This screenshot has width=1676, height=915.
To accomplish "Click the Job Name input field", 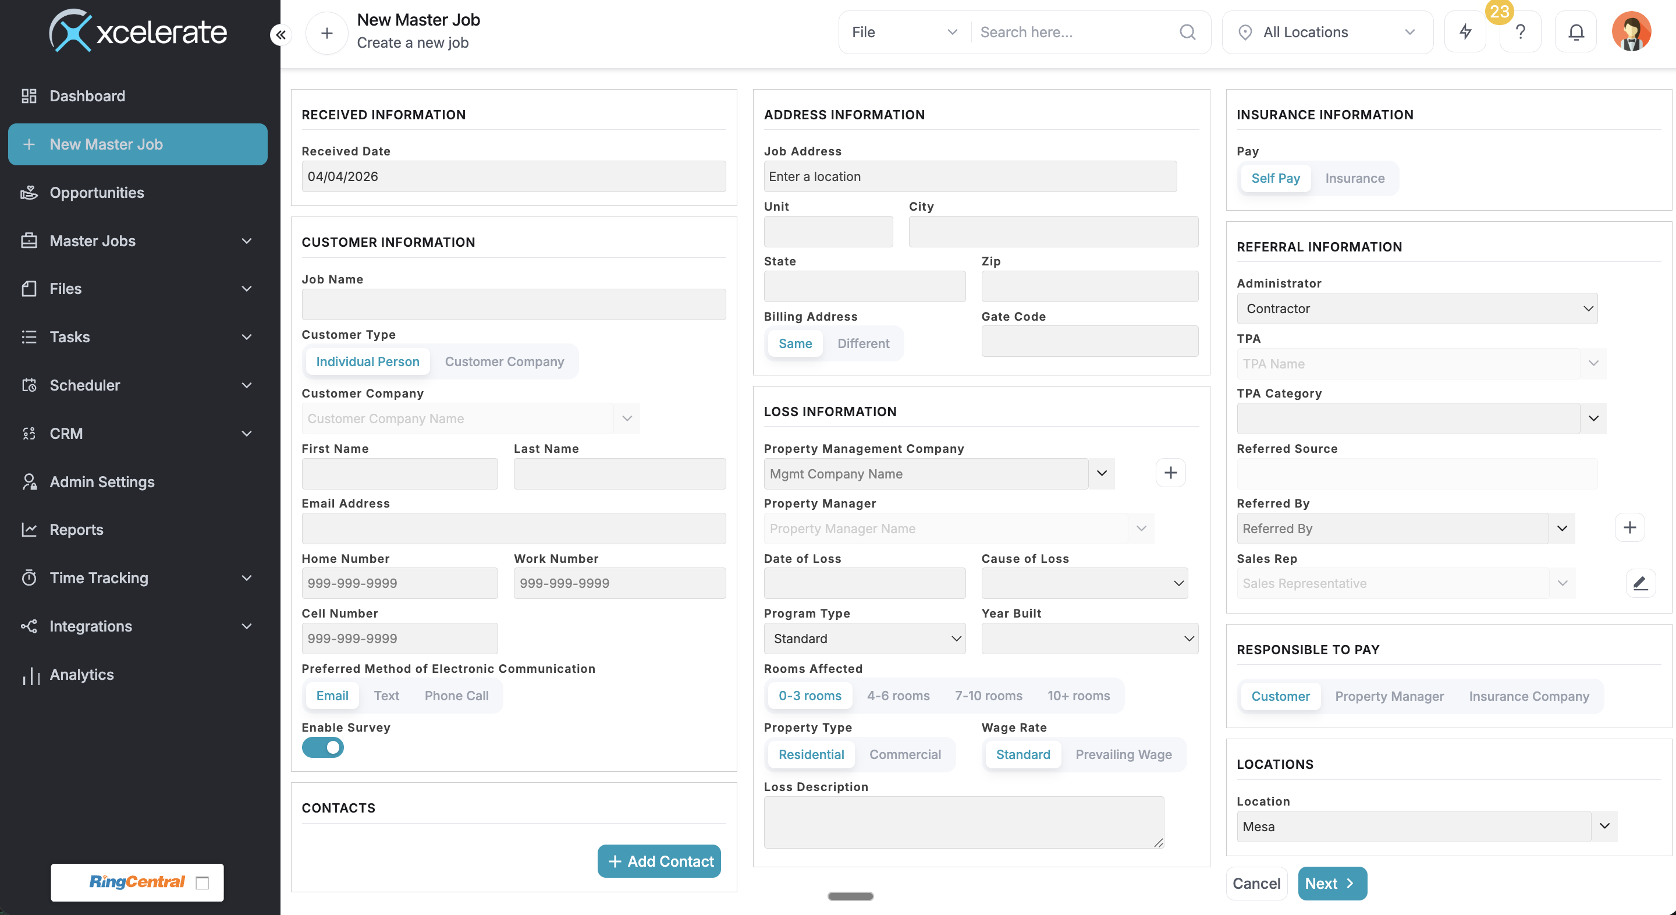I will tap(513, 304).
